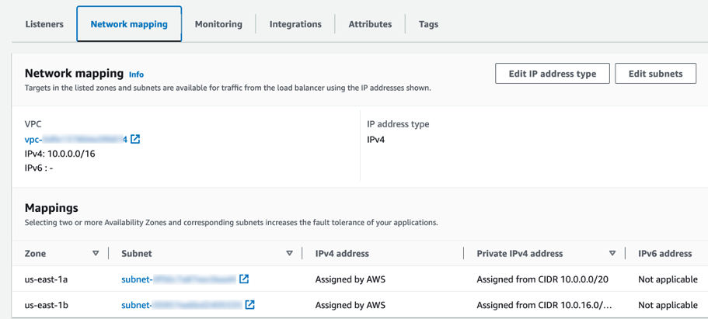Switch to the Listeners tab

tap(44, 24)
